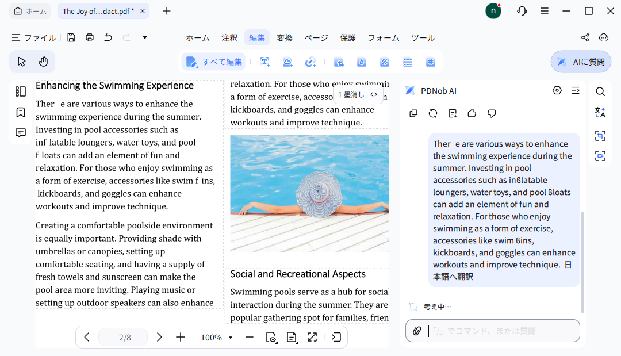Like the AI response with thumbs up
Screen dimensions: 621x356
tap(472, 113)
